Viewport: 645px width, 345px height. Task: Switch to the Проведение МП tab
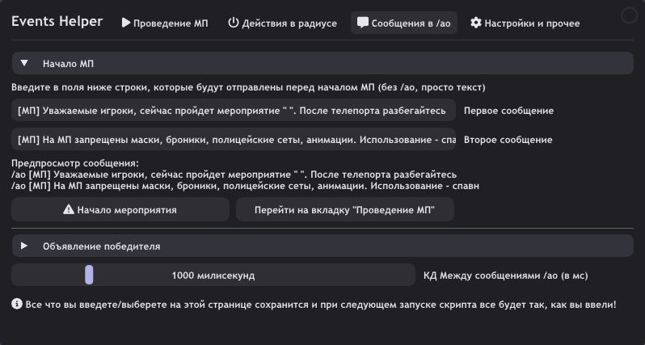coord(165,23)
